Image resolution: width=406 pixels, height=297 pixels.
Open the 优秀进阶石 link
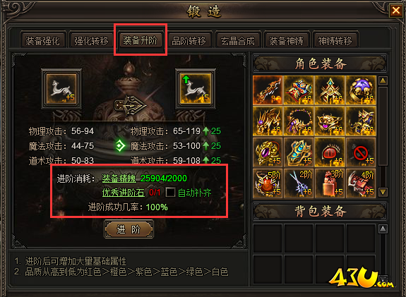tap(124, 193)
